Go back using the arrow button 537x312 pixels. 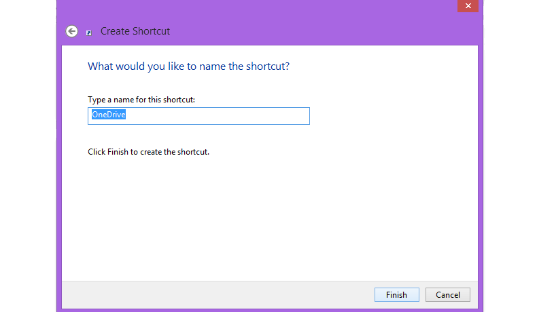71,31
